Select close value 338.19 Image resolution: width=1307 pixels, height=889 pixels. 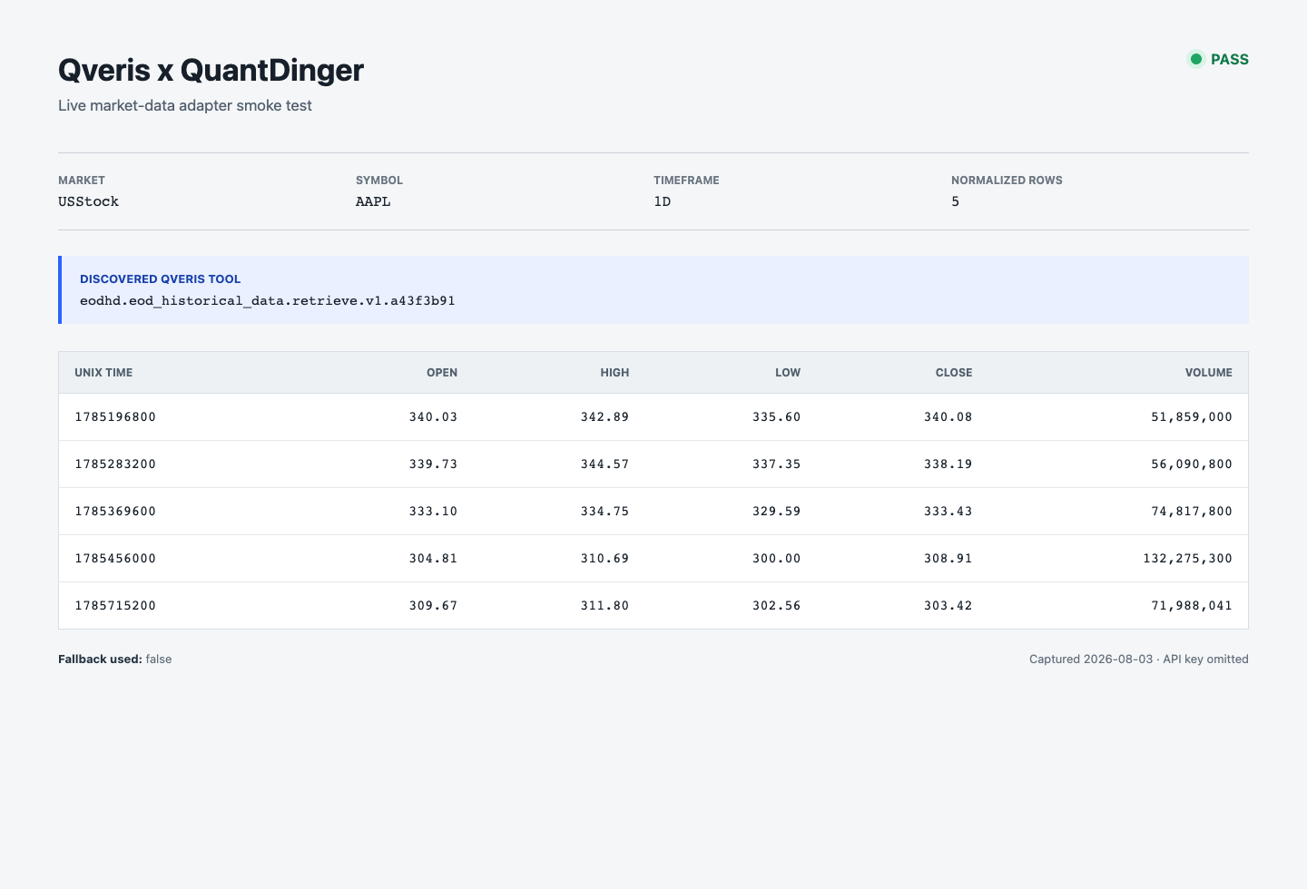click(948, 464)
